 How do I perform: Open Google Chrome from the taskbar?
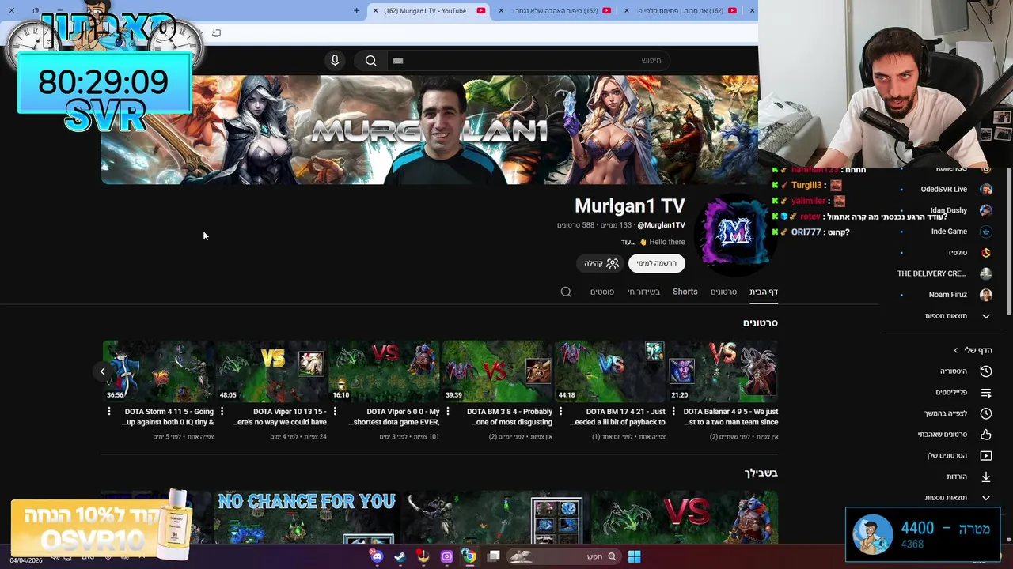[x=469, y=556]
